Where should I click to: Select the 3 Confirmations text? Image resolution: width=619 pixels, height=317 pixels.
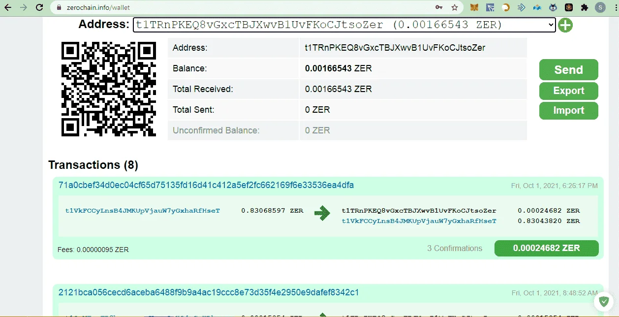(x=455, y=248)
